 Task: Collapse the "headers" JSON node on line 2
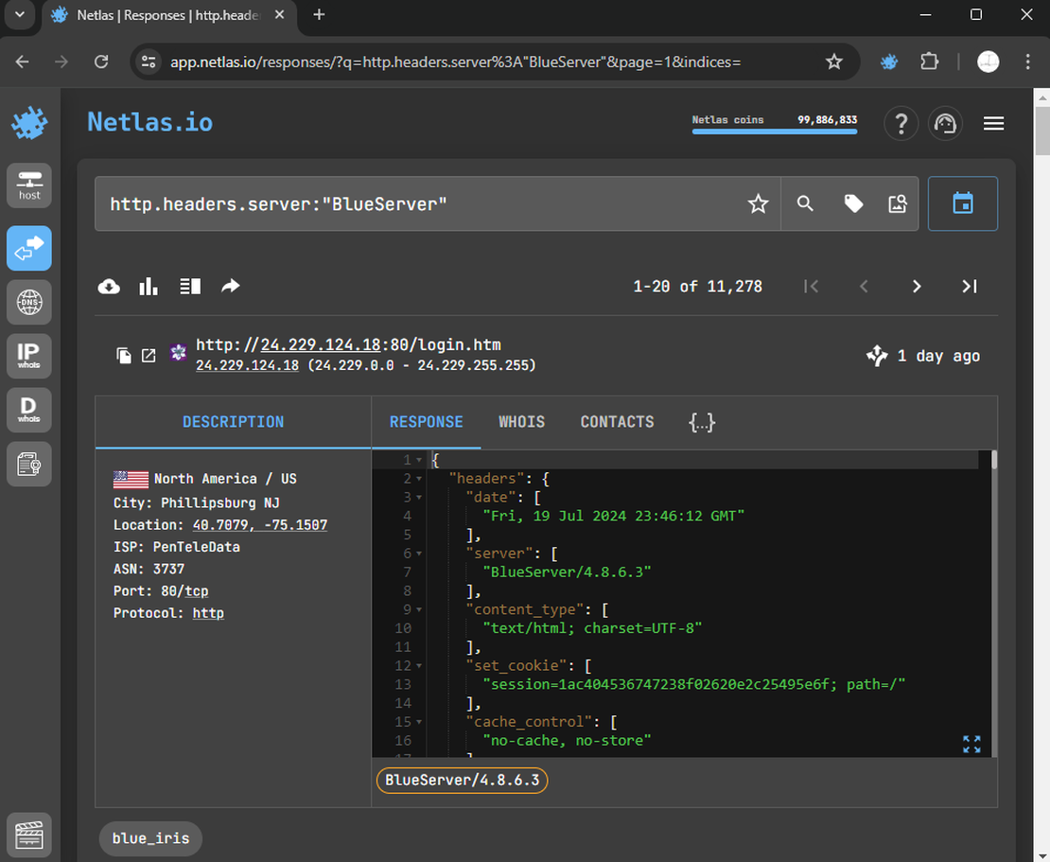point(419,480)
